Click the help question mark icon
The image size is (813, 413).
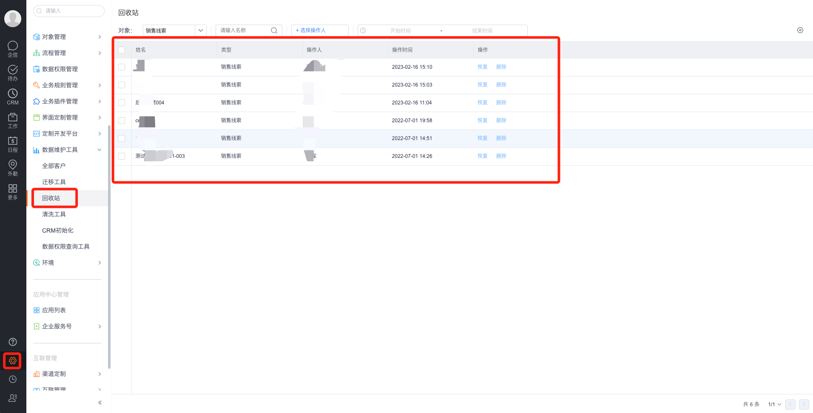pos(13,342)
